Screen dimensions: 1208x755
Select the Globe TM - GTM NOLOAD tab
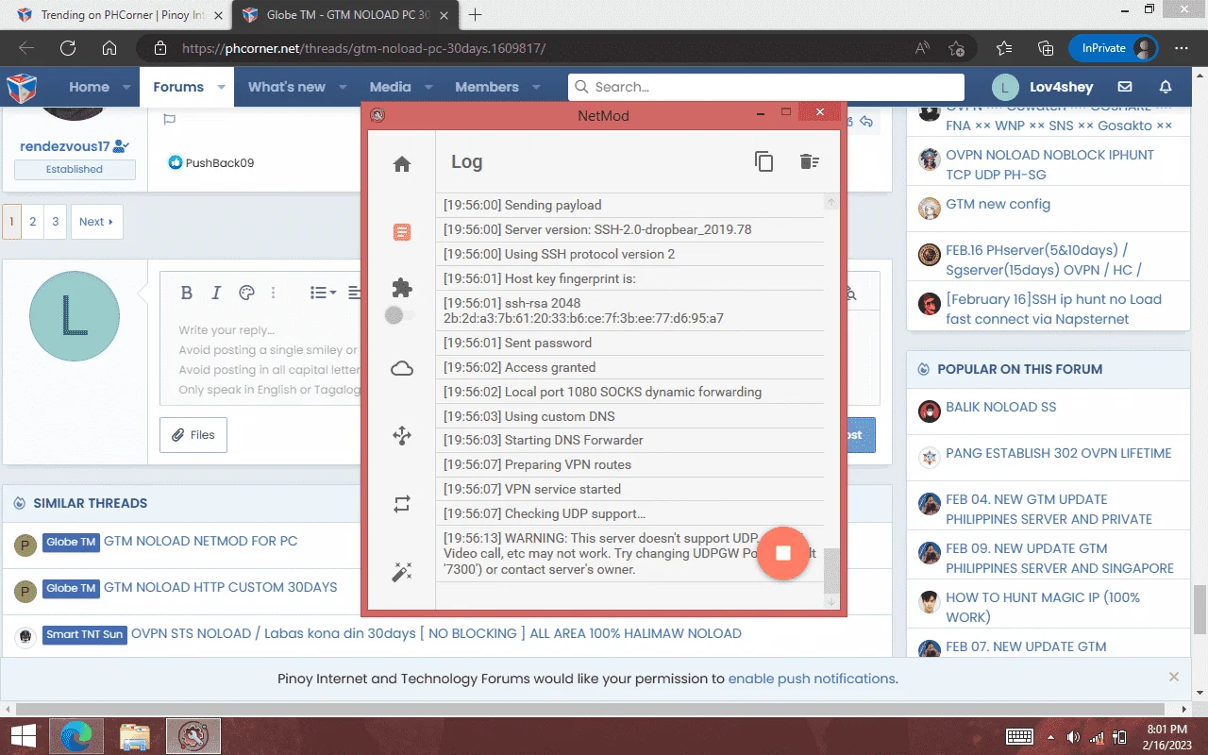click(344, 15)
